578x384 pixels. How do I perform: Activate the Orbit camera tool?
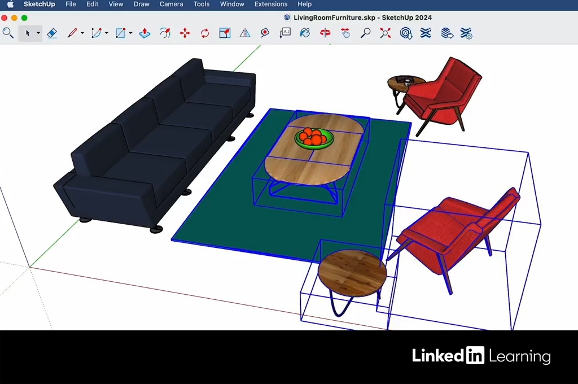(325, 33)
